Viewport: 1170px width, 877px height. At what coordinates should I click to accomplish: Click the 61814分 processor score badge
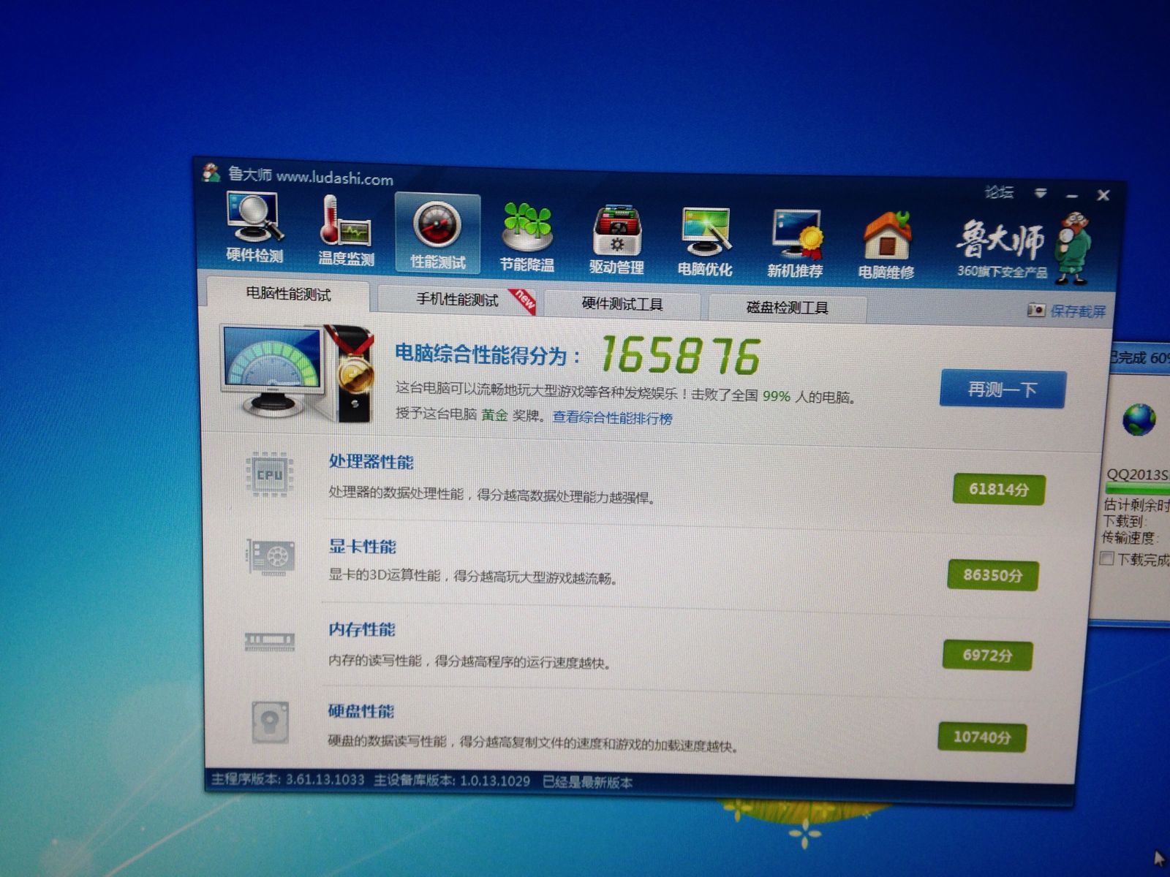(x=998, y=490)
